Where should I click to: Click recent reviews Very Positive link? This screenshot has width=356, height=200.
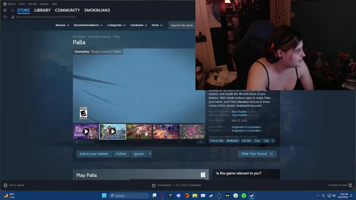coord(239,112)
